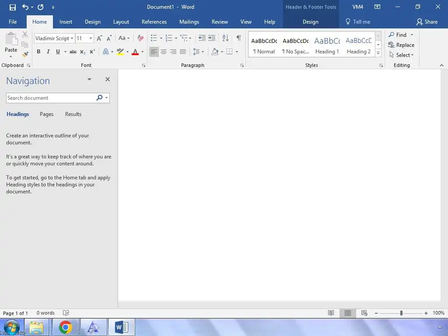The height and width of the screenshot is (336, 448).
Task: Expand the Styles gallery More arrow
Action: pos(378,53)
